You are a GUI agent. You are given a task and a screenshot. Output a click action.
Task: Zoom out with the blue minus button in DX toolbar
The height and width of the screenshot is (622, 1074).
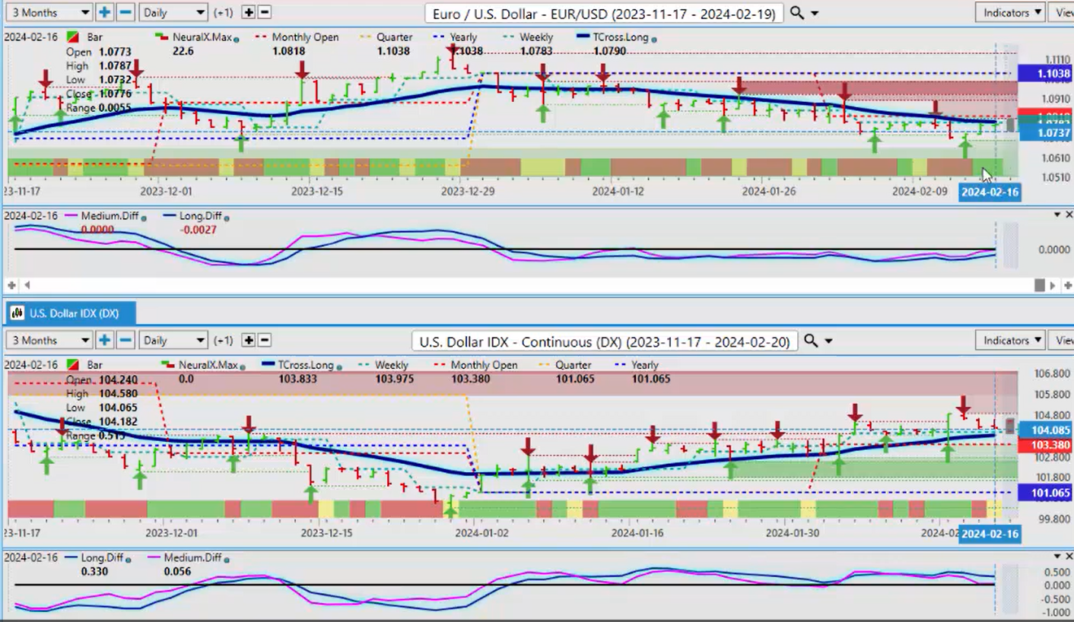[x=126, y=340]
